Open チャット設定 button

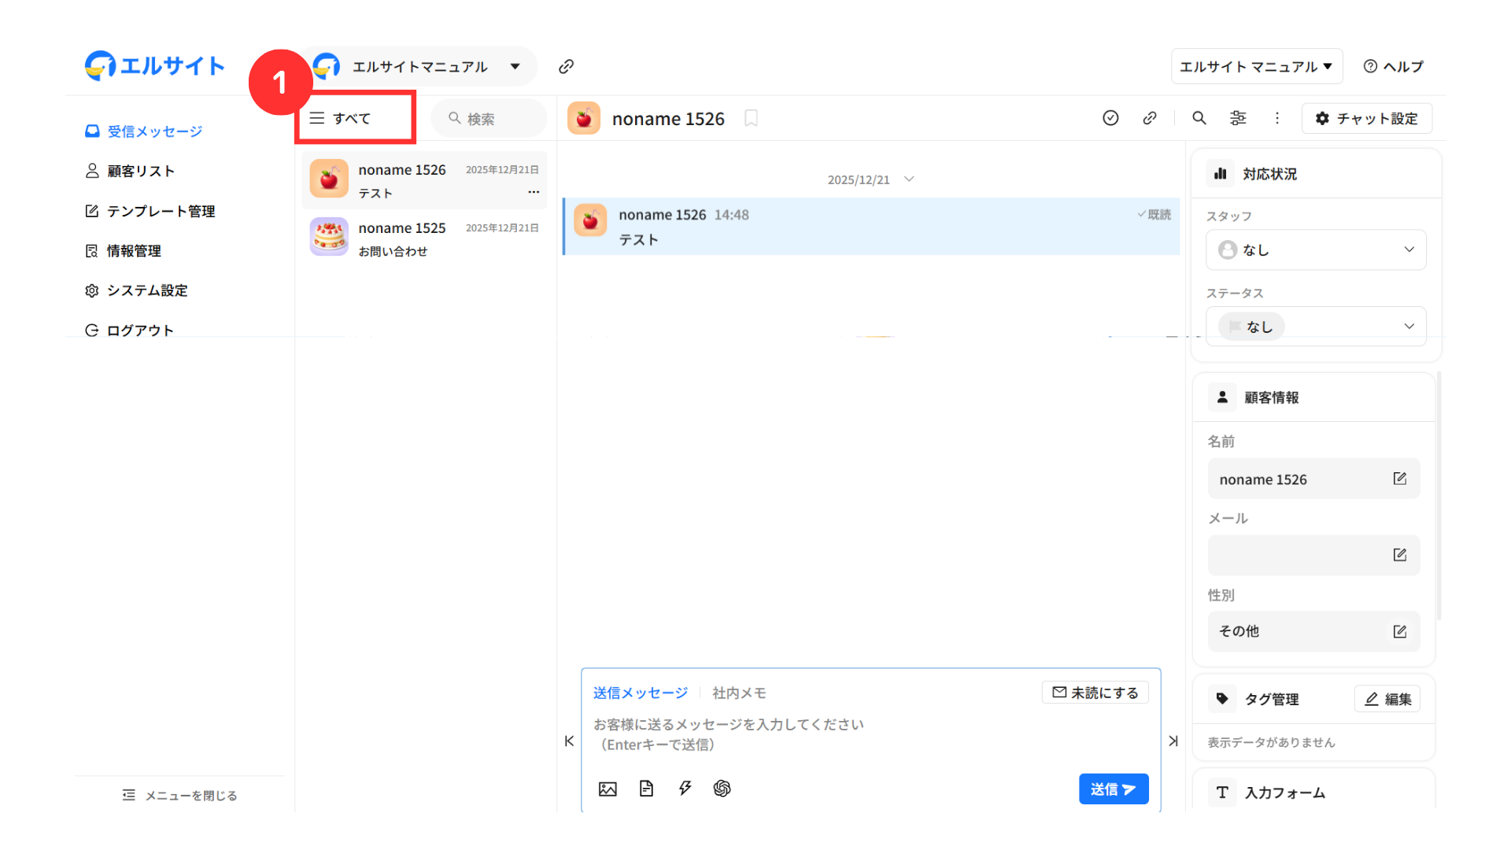click(x=1366, y=119)
